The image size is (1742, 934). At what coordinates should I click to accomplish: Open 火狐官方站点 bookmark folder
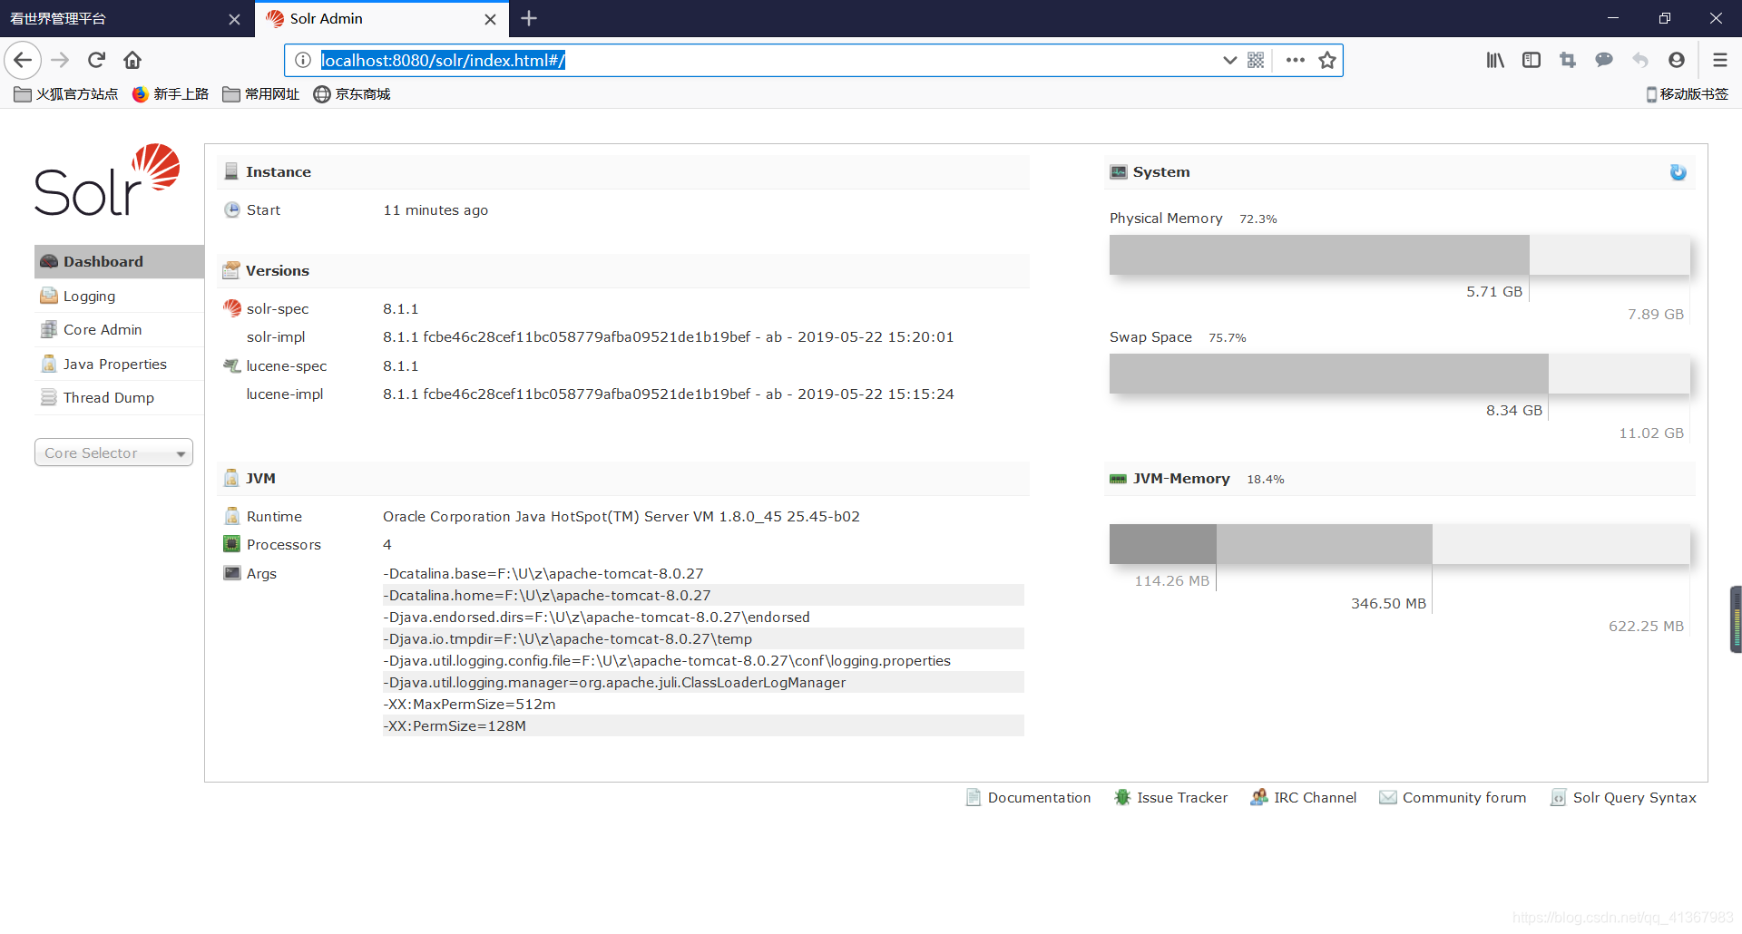[x=66, y=94]
